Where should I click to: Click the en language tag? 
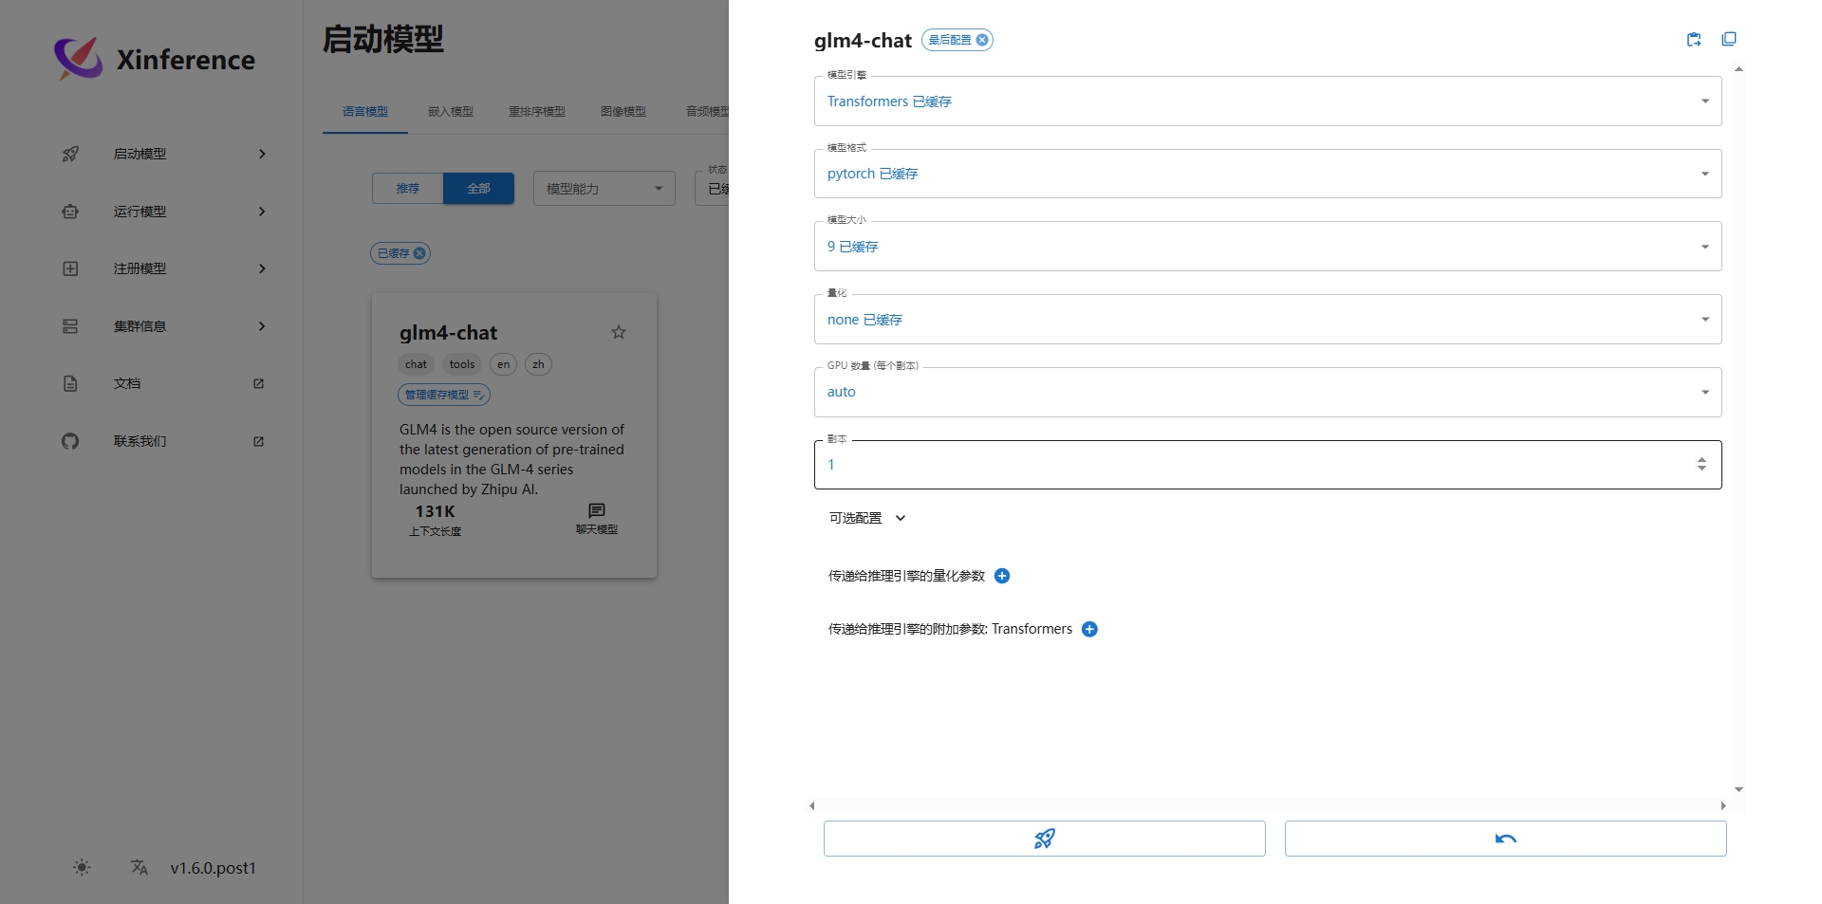coord(504,364)
